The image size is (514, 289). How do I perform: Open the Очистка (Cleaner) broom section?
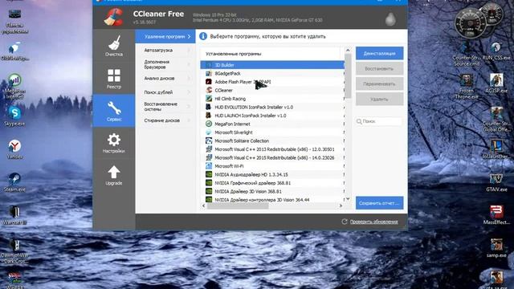pyautogui.click(x=114, y=46)
